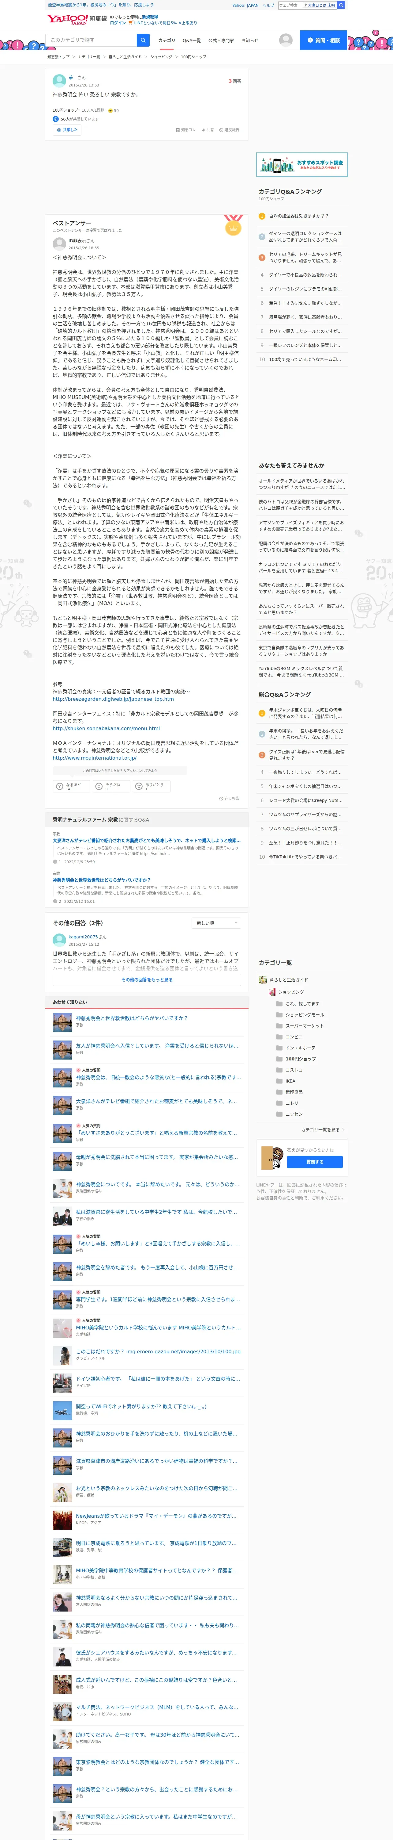
Task: Click 知恵袋トップ in the breadcrumb
Action: point(58,57)
